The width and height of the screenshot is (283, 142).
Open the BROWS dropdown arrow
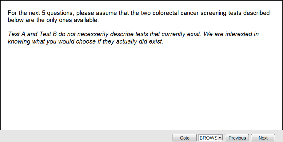click(x=220, y=138)
